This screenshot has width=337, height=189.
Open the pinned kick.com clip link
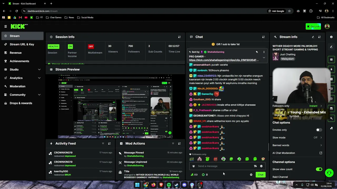coord(224,60)
